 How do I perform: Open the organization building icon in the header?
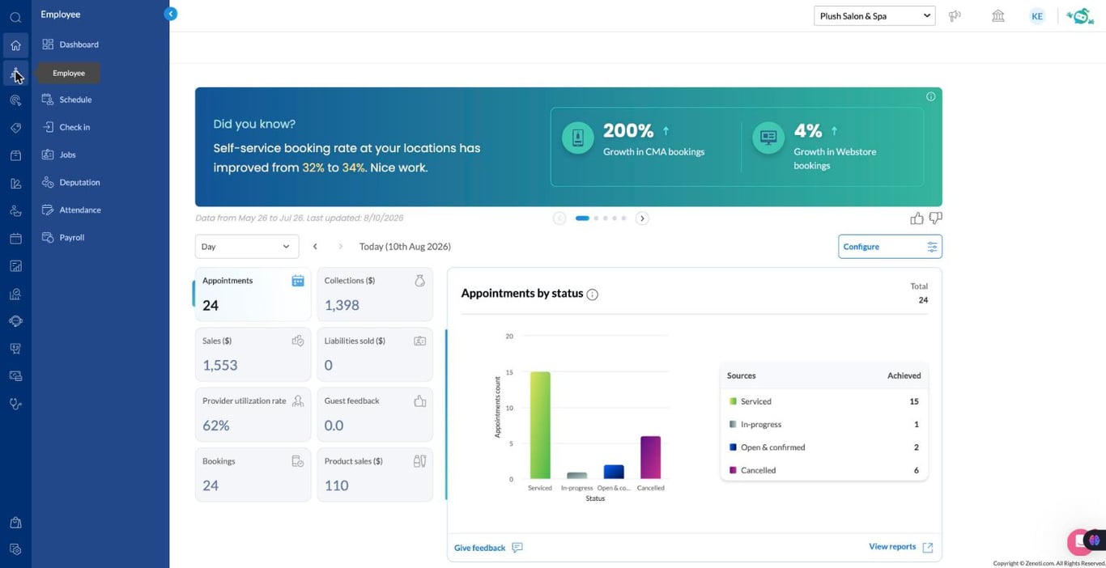click(x=998, y=16)
